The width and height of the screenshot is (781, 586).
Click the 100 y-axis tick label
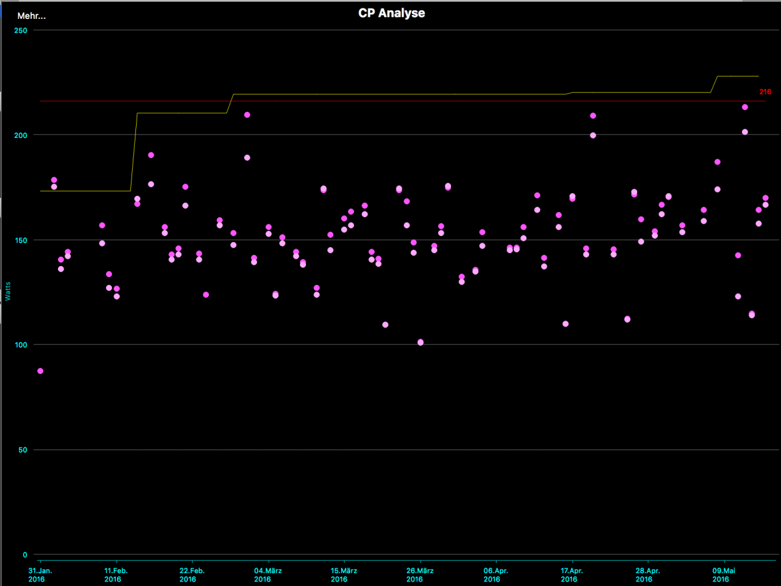tap(21, 345)
